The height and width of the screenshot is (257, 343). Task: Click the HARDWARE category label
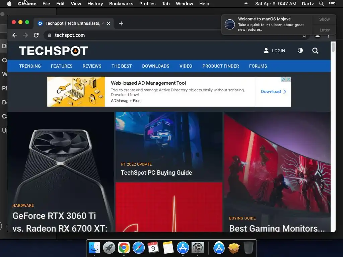click(x=23, y=205)
